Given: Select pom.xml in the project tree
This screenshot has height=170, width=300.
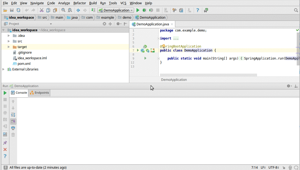Looking at the screenshot, I should (x=24, y=64).
